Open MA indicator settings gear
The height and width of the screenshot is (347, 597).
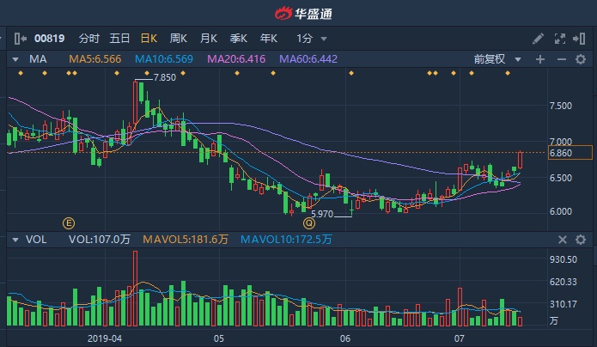coord(580,59)
